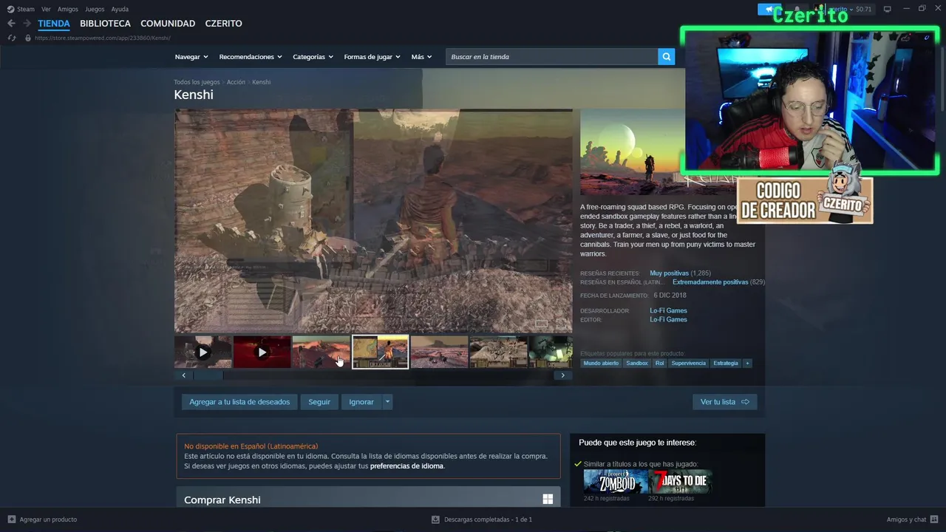Click the Todos los juegos breadcrumb

(197, 82)
